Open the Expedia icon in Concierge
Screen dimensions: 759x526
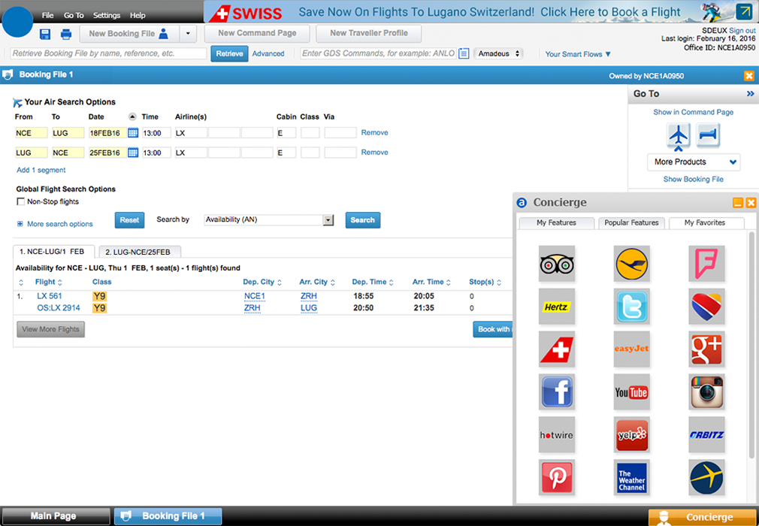click(706, 477)
